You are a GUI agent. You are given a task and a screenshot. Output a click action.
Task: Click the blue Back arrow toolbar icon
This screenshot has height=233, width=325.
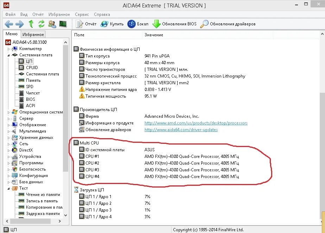[x=9, y=24]
